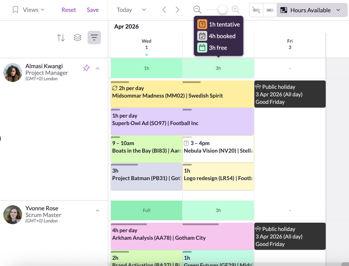Collapse Yvonne Rose's bookings

98,211
